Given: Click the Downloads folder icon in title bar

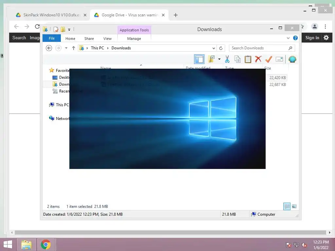Looking at the screenshot, I should click(x=45, y=29).
